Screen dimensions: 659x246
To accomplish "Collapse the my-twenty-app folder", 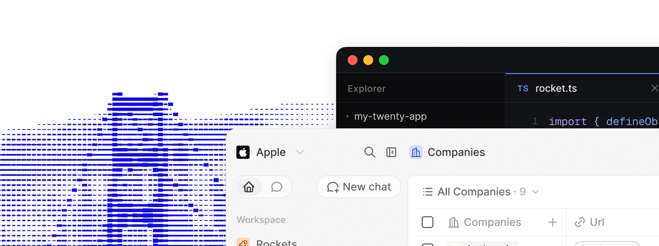I will click(348, 116).
